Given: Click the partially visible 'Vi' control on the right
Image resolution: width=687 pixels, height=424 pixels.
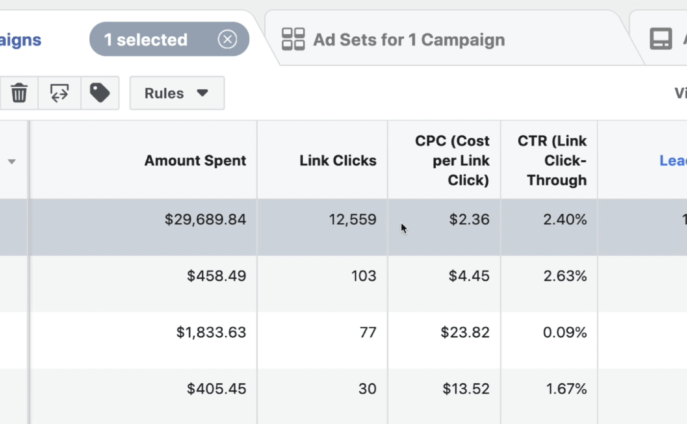Looking at the screenshot, I should (680, 93).
